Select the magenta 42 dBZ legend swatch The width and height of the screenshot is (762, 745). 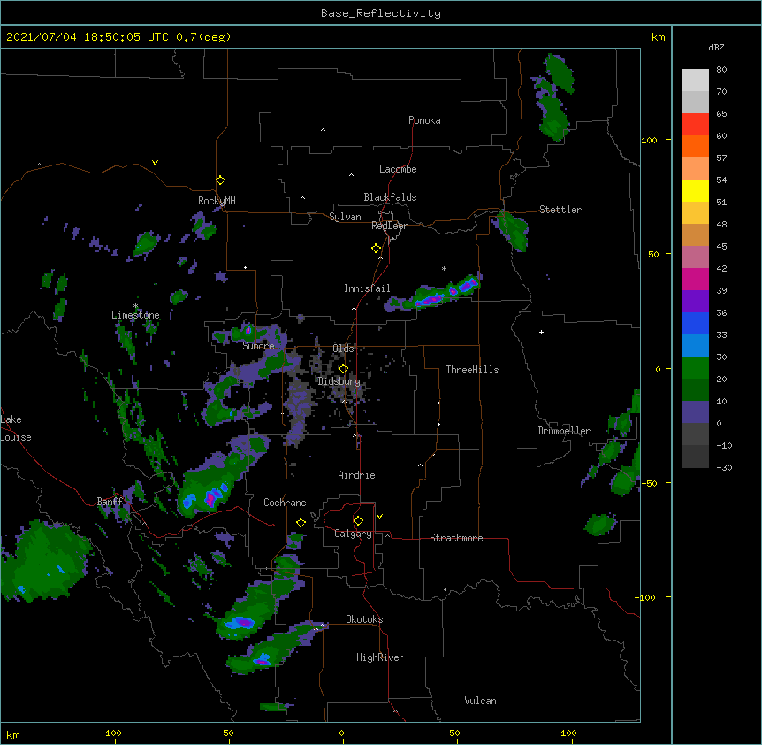click(695, 279)
